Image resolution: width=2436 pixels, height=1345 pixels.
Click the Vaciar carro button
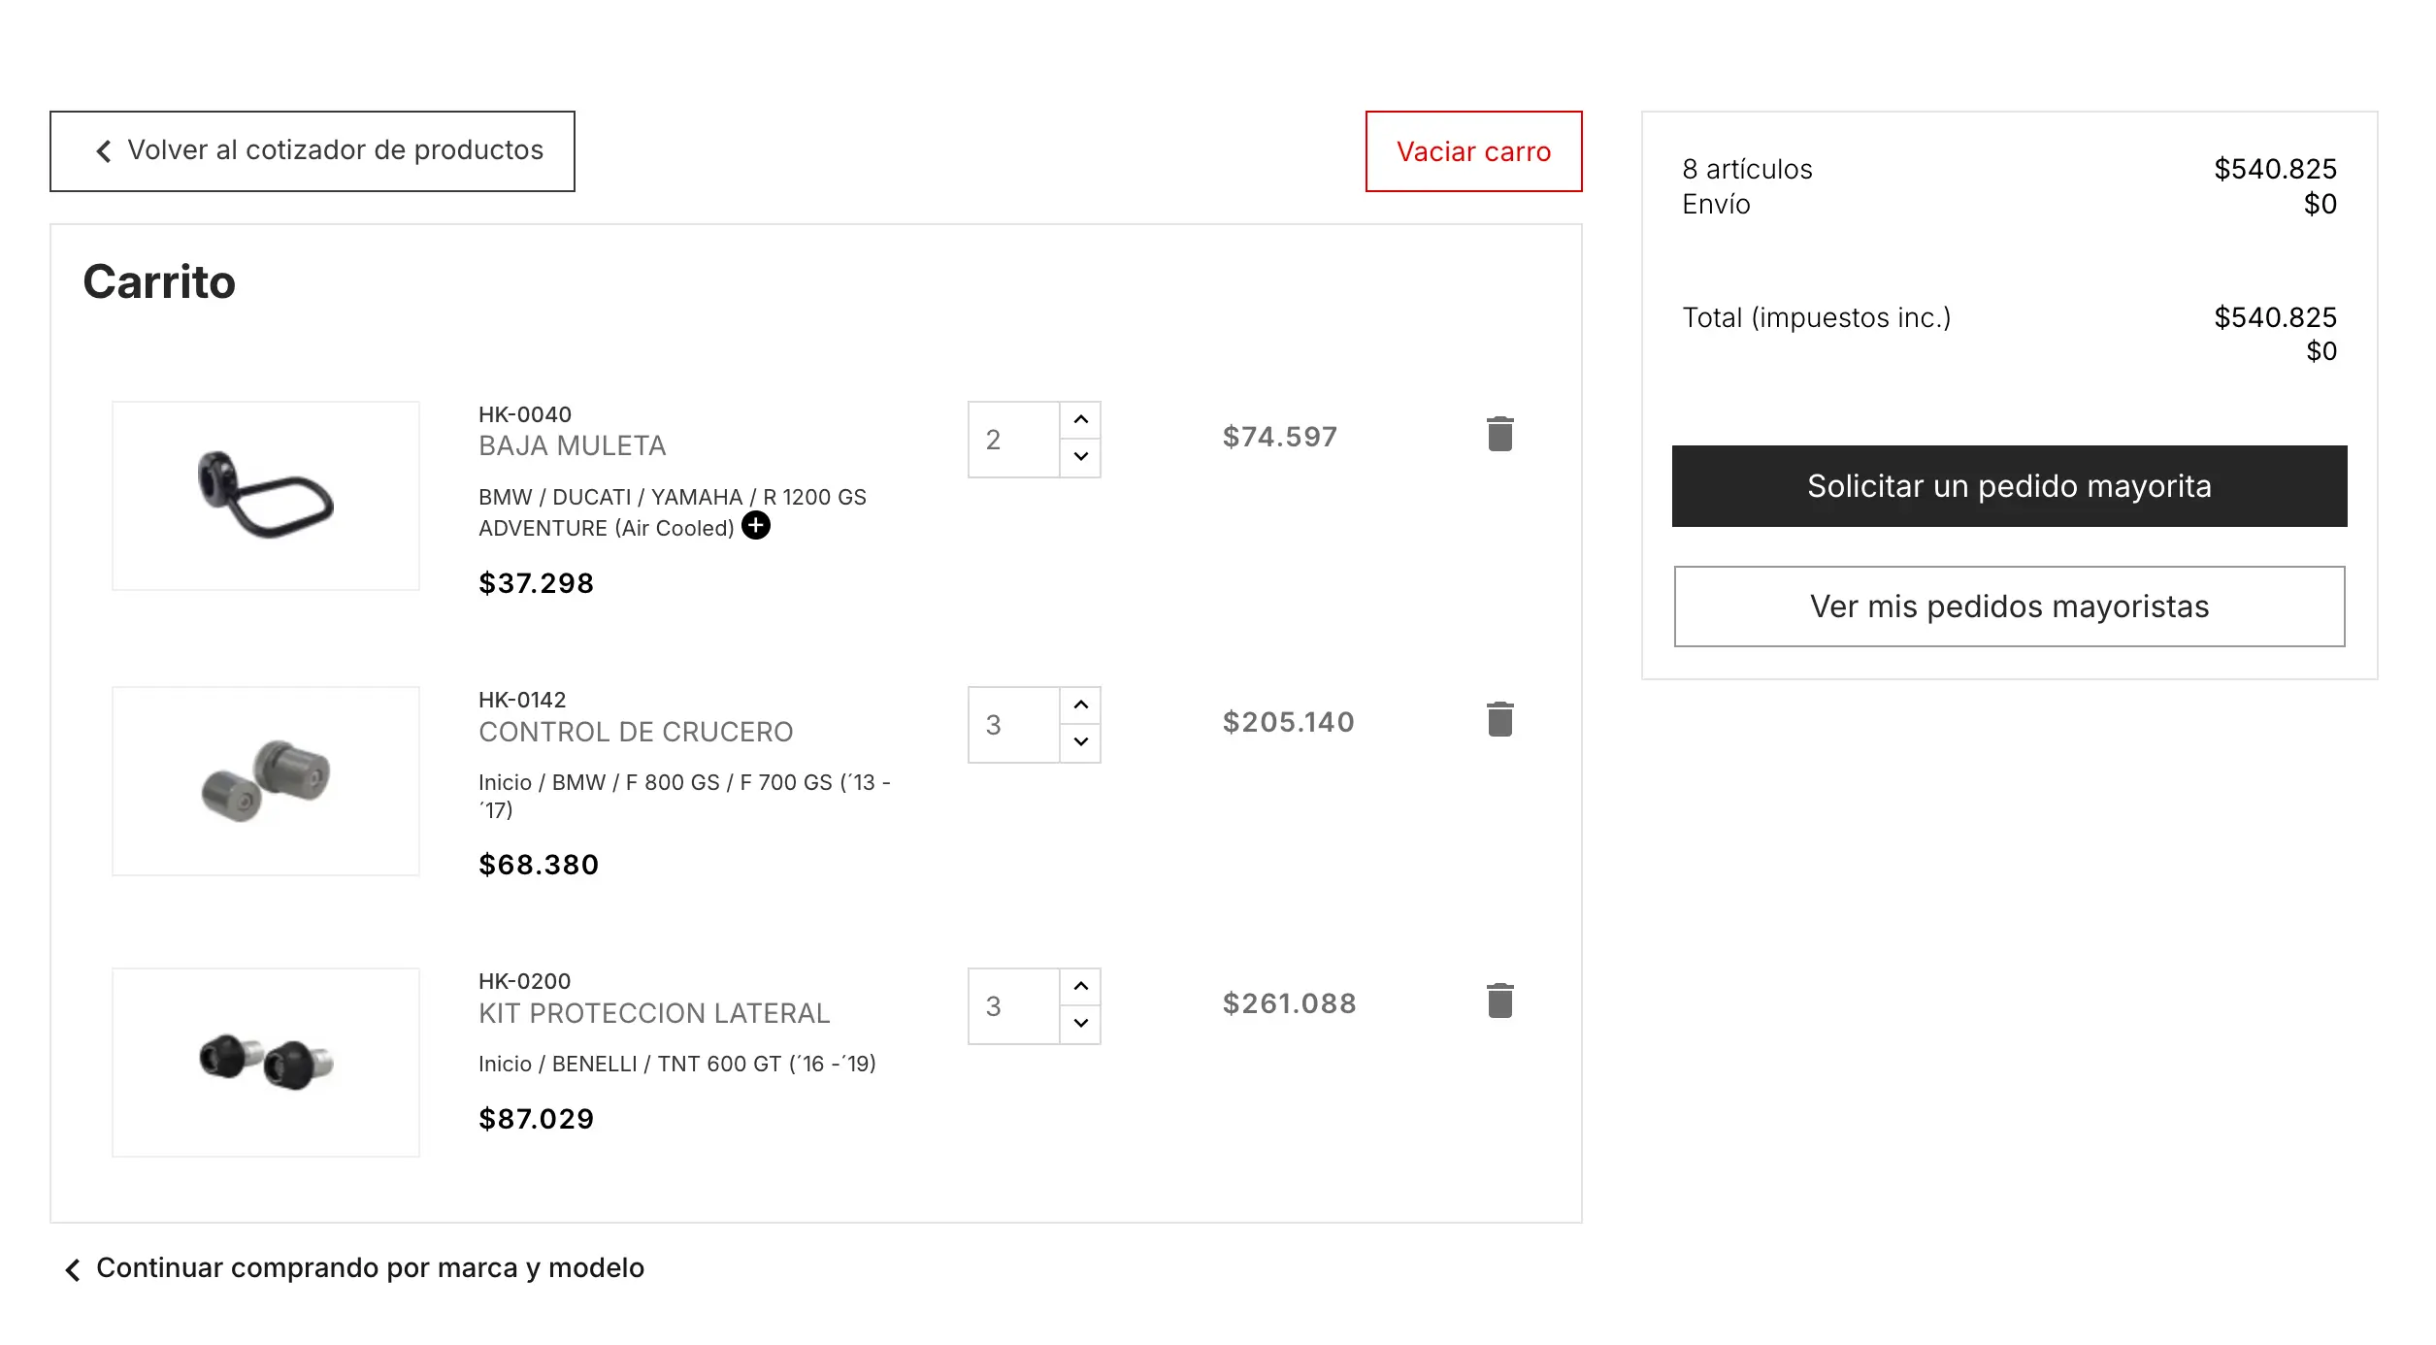point(1473,151)
